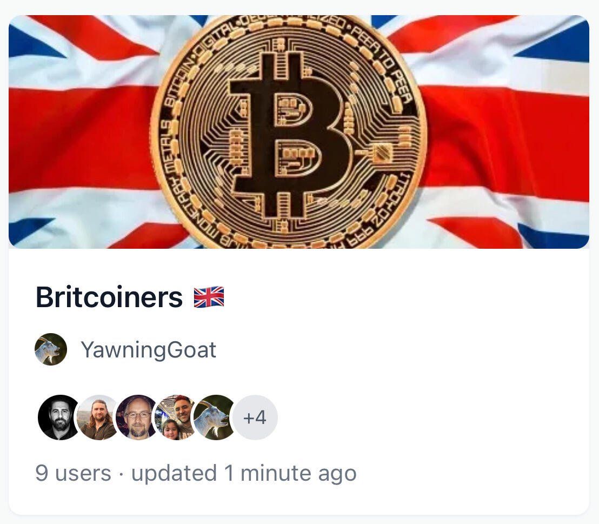Click the UK flag emoji beside Britcoiners
The image size is (599, 524).
click(209, 297)
